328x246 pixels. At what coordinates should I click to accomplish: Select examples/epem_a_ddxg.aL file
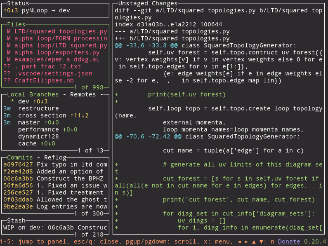pos(55,59)
